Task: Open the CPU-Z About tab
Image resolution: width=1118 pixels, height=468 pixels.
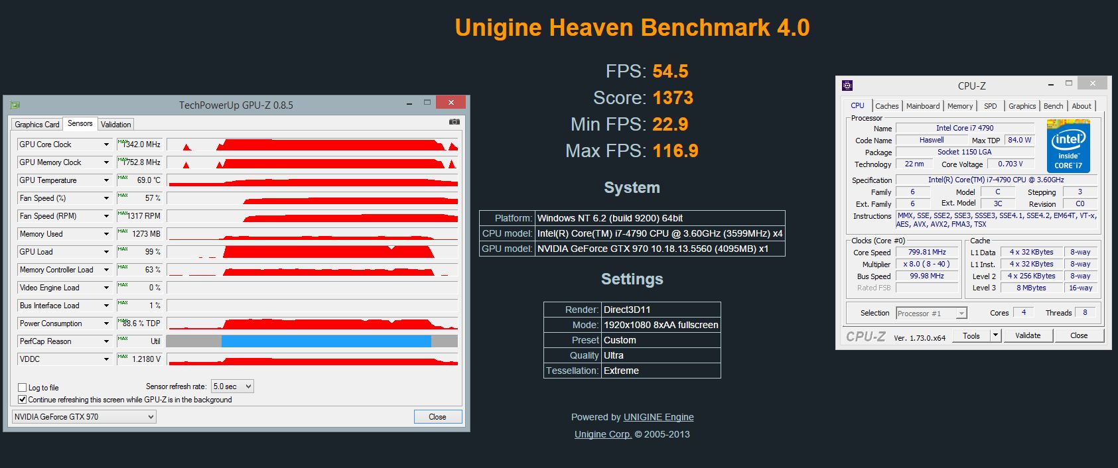Action: [1082, 106]
